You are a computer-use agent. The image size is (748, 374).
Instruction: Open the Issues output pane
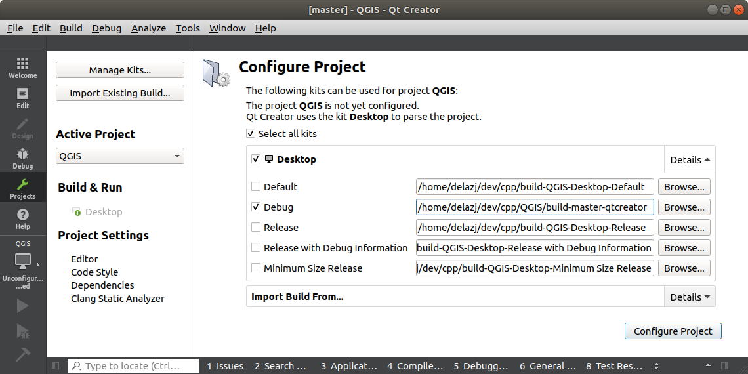pos(225,366)
